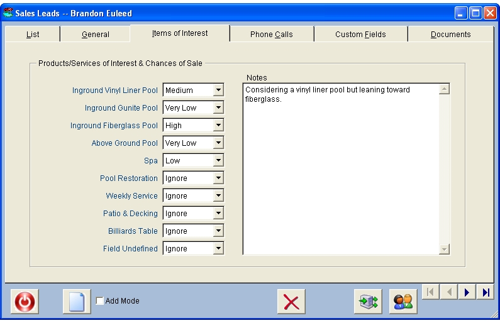Viewport: 500px width, 323px height.
Task: Open the Custom Fields tab
Action: coord(360,35)
